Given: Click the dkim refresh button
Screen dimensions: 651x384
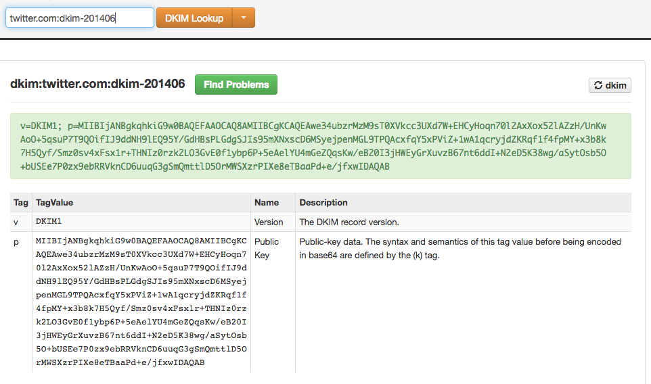Looking at the screenshot, I should coord(610,85).
